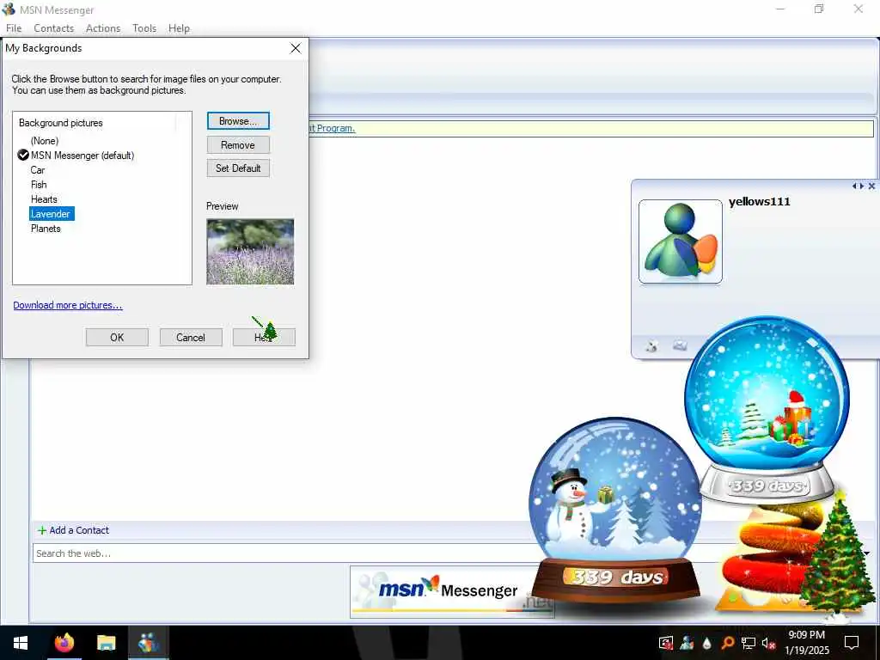Select the Planets background
This screenshot has width=880, height=660.
click(46, 229)
